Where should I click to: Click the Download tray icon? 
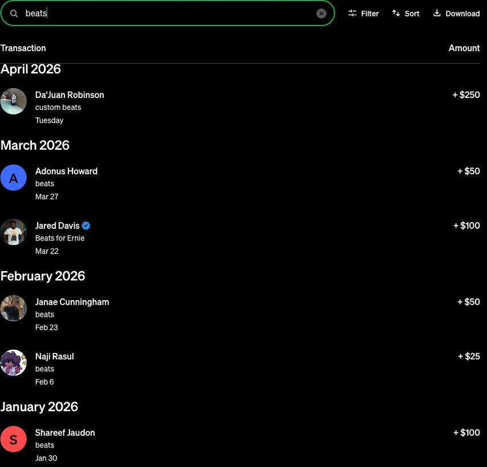(437, 13)
